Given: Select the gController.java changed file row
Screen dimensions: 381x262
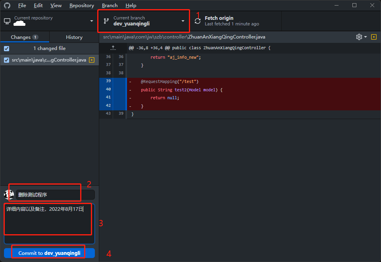Looking at the screenshot, I should point(50,60).
